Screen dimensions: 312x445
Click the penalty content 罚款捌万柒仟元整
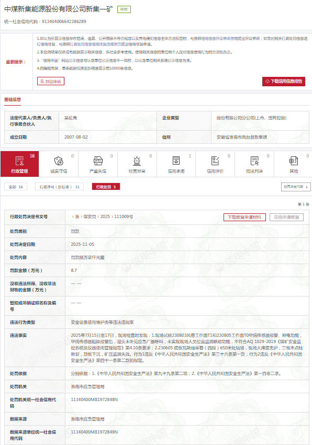(x=87, y=257)
